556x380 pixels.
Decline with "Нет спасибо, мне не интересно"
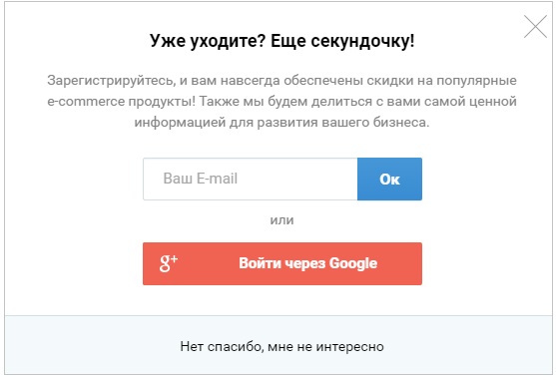pyautogui.click(x=281, y=346)
